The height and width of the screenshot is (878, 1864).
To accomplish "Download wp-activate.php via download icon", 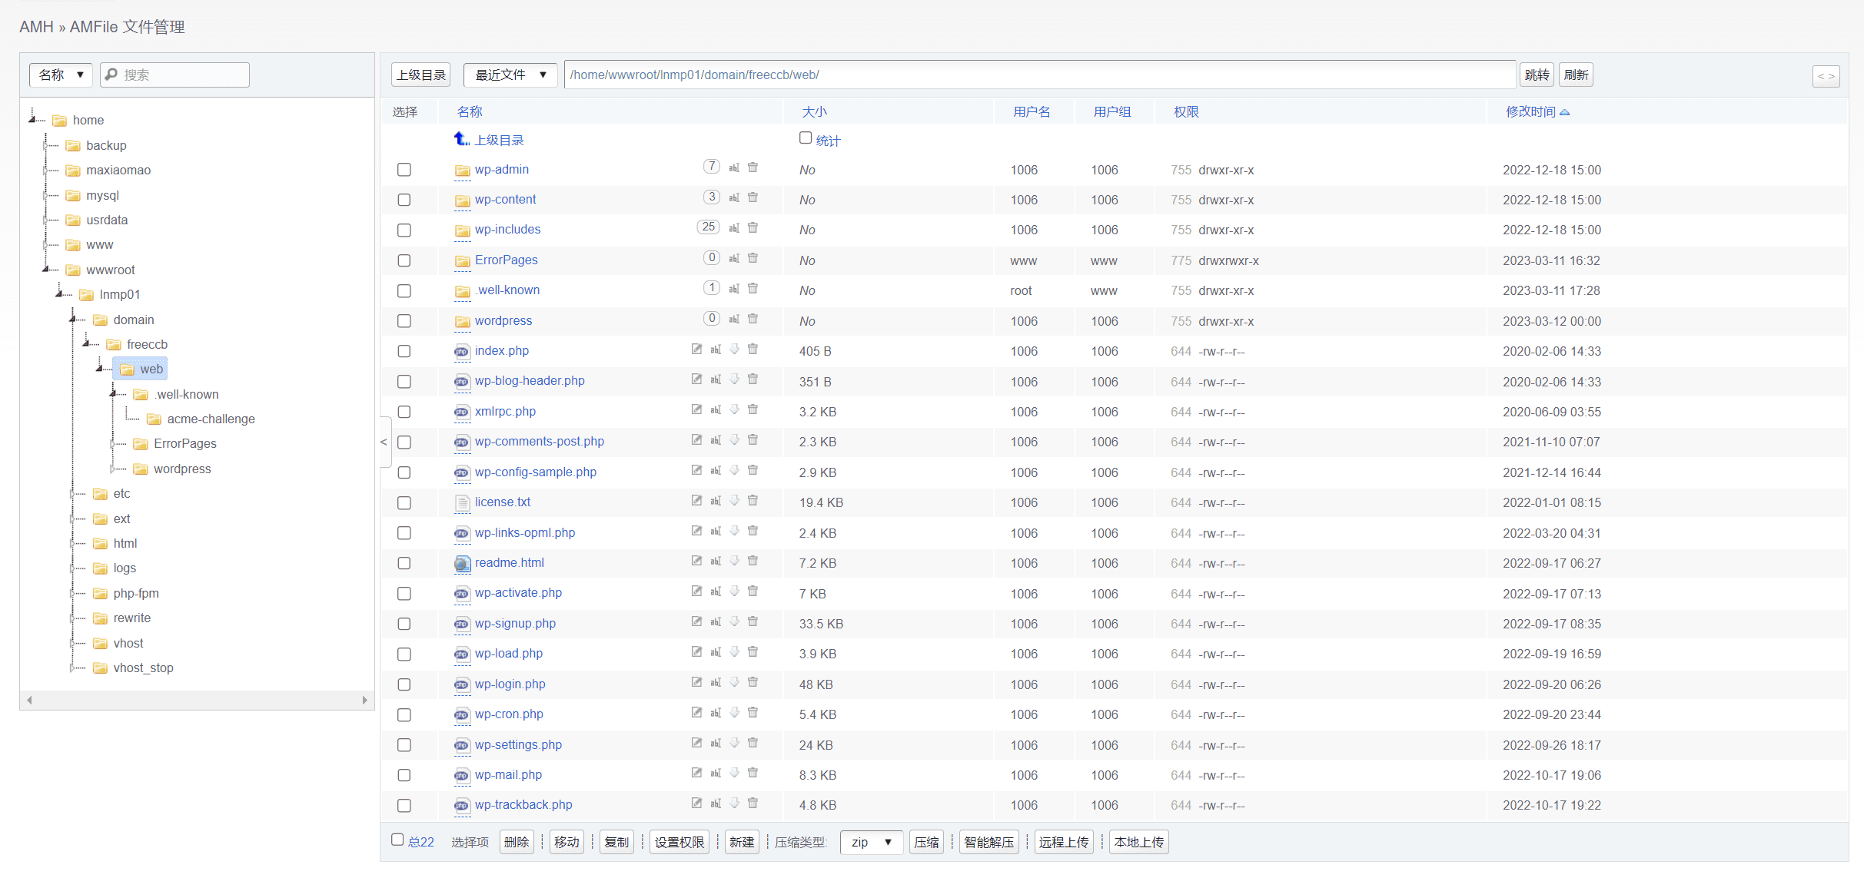I will click(x=735, y=591).
